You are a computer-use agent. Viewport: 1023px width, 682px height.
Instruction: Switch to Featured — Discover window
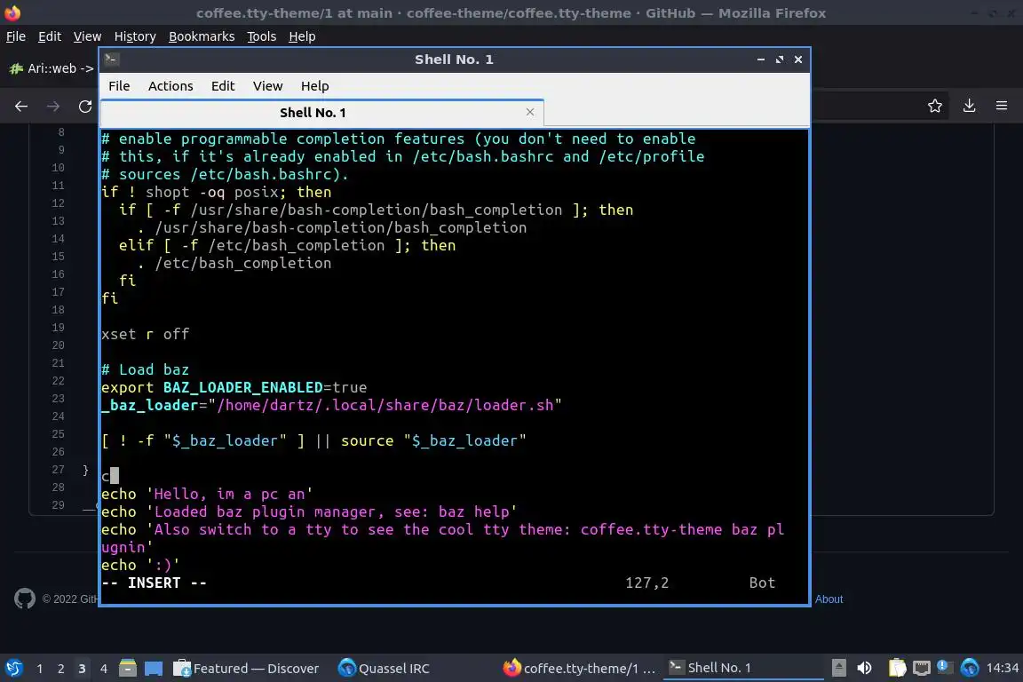[246, 669]
